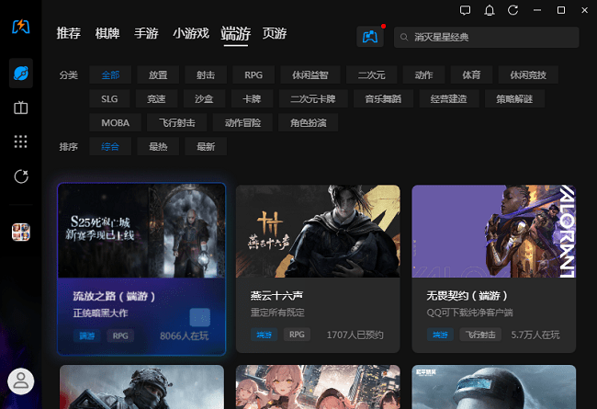Viewport: 597px width, 409px height.
Task: Click the refresh icon in title bar
Action: tap(513, 10)
